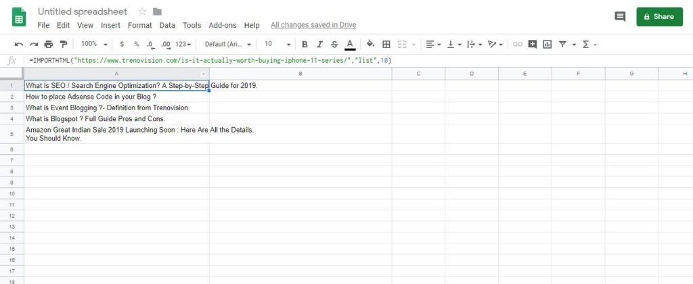
Task: Toggle strikethrough formatting
Action: (334, 44)
